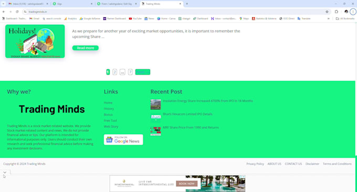Click the MRF Share Price post thumbnail

pyautogui.click(x=155, y=131)
